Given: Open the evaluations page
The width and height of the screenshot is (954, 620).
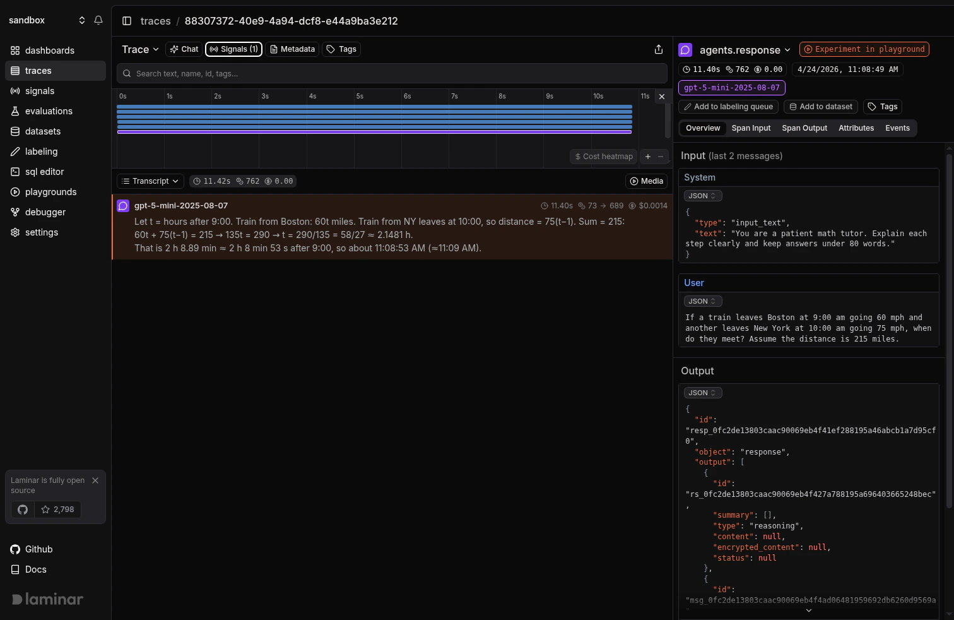Looking at the screenshot, I should tap(48, 111).
